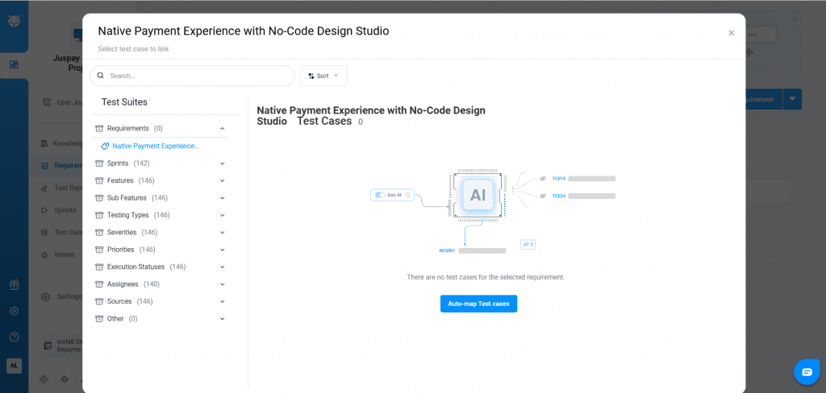826x393 pixels.
Task: Open the settings gear in left rail
Action: click(14, 311)
